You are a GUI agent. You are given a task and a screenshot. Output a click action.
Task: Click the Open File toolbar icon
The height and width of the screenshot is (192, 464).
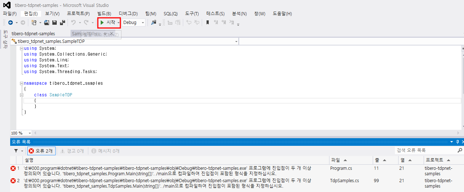[x=47, y=23]
